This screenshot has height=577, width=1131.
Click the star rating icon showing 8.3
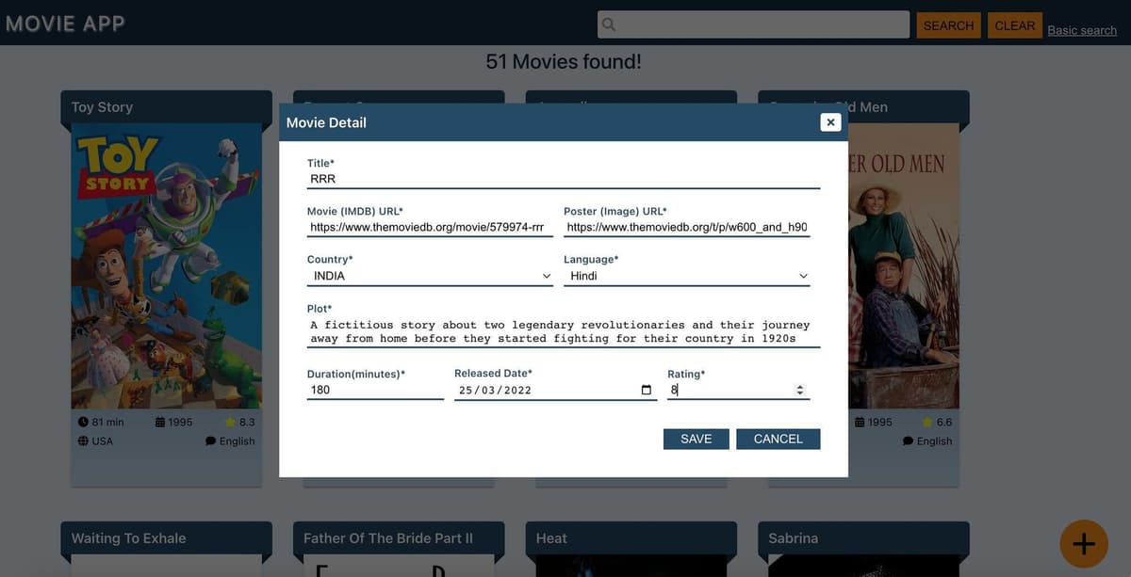coord(230,423)
